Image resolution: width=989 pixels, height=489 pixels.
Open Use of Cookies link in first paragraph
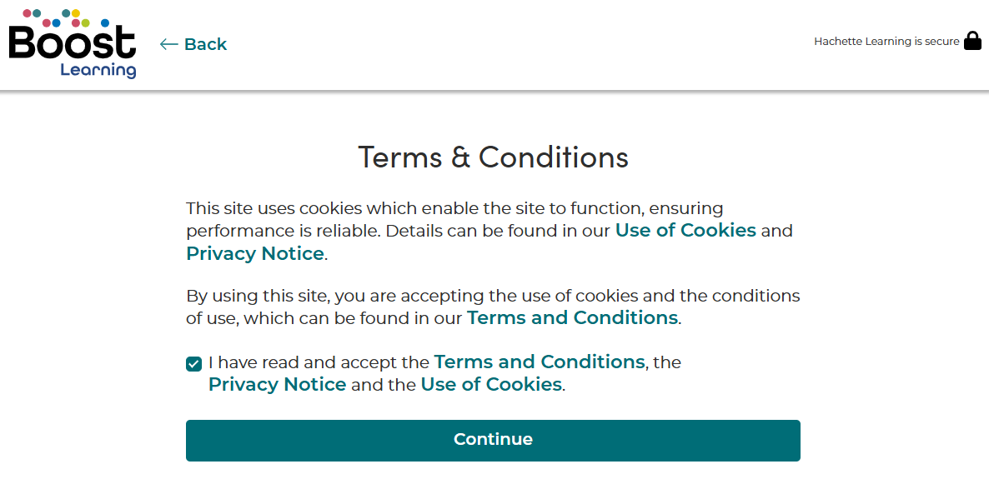[685, 231]
